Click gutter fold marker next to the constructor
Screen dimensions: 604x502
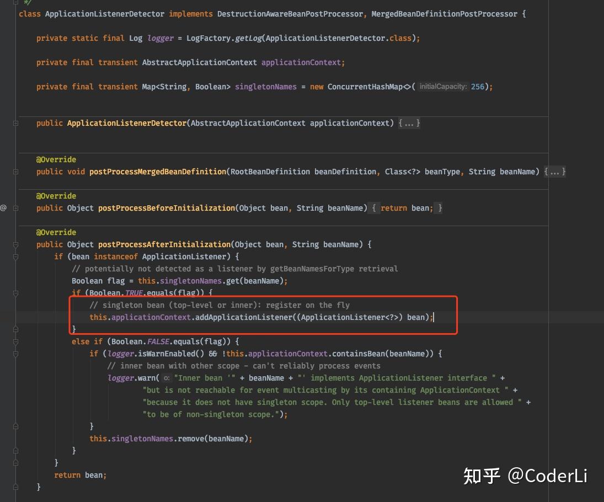point(15,124)
